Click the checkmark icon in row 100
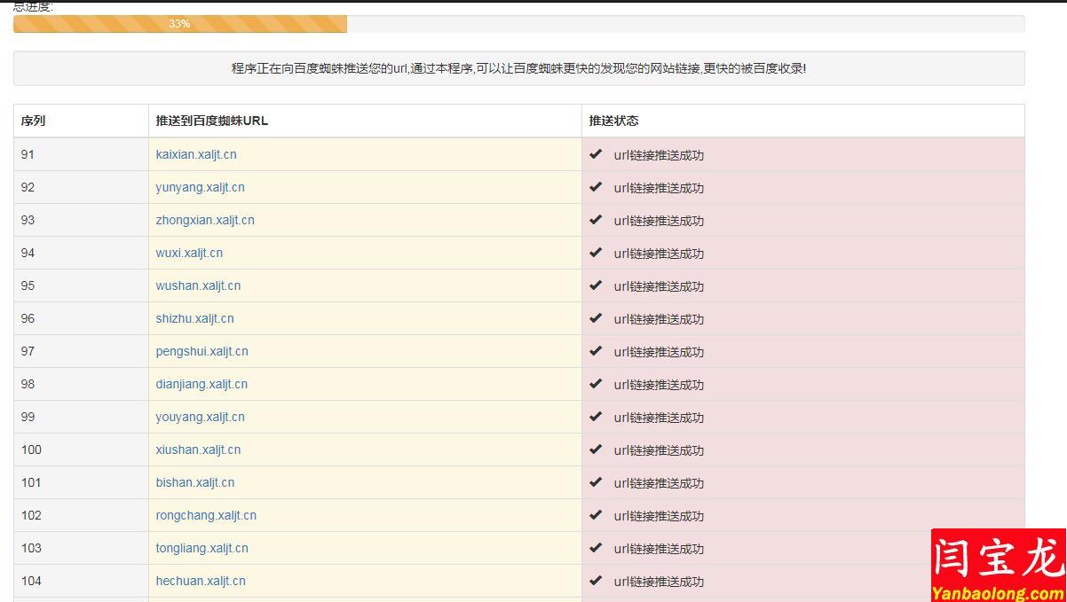The width and height of the screenshot is (1067, 602). [x=596, y=450]
